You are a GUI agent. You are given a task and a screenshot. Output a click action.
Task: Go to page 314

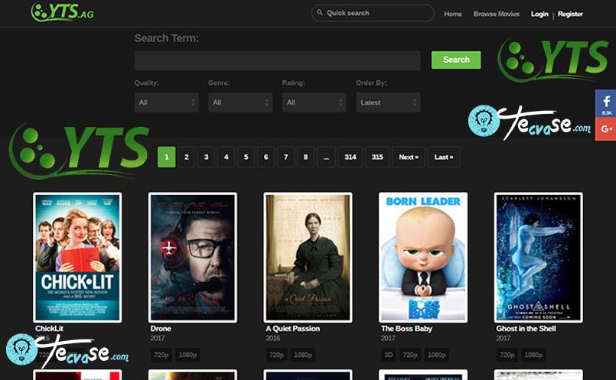[x=350, y=157]
